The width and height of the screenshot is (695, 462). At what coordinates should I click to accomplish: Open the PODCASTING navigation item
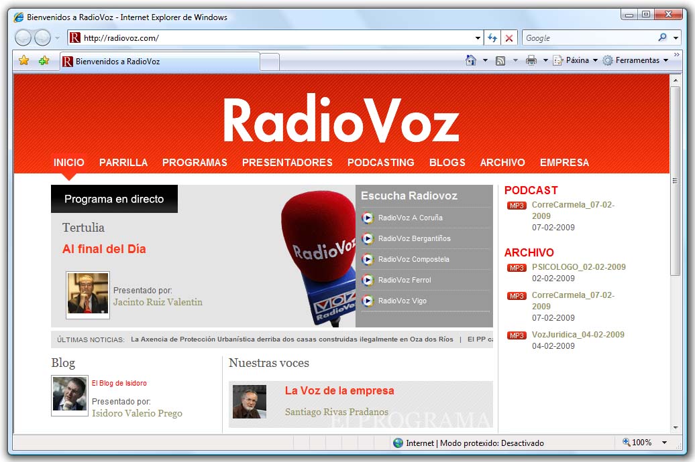[x=381, y=163]
